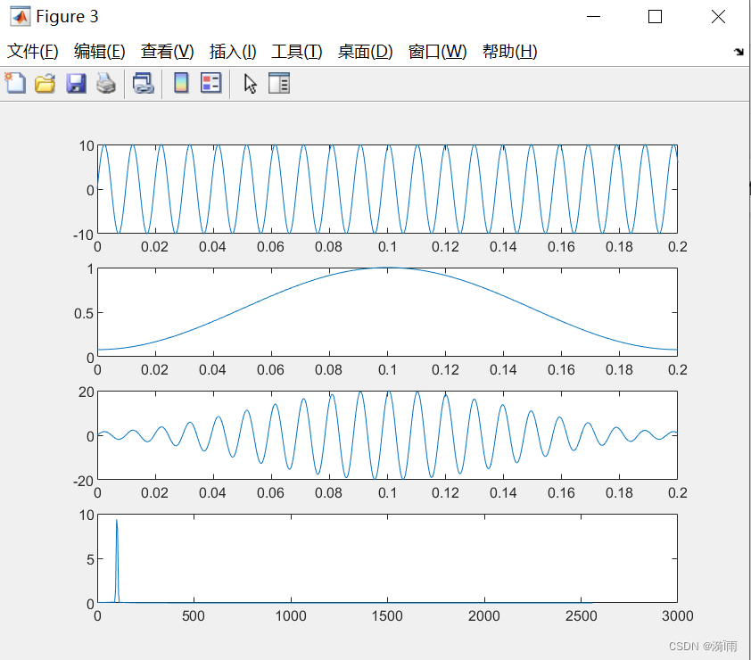
Task: Close the Figure 3 window
Action: point(718,17)
